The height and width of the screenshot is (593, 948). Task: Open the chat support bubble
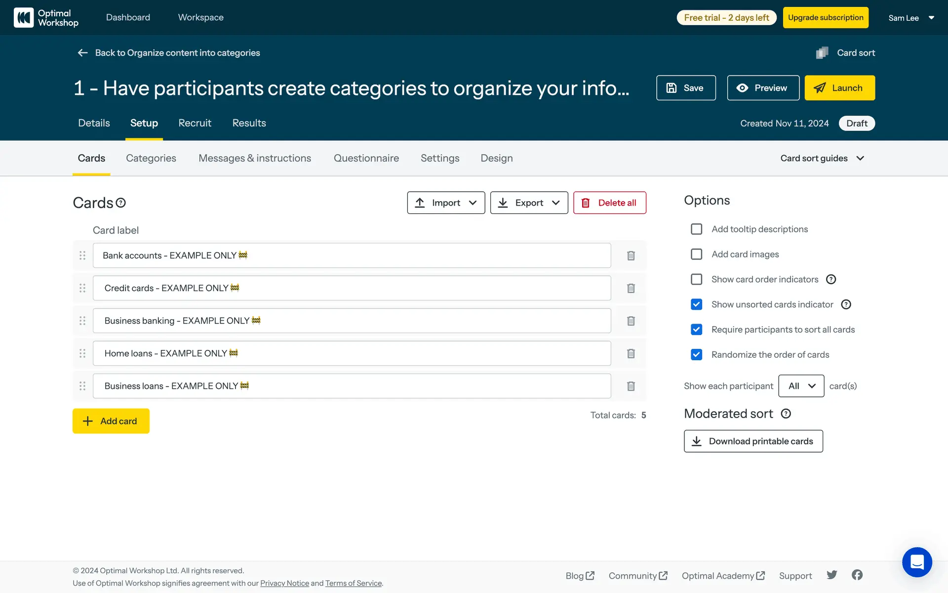(x=916, y=562)
